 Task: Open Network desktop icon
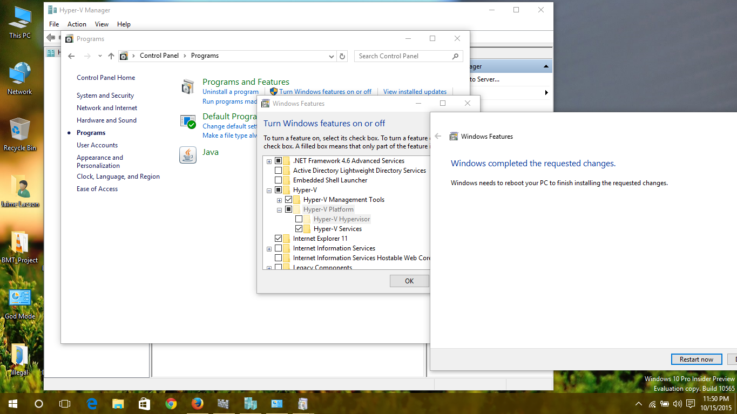click(20, 78)
